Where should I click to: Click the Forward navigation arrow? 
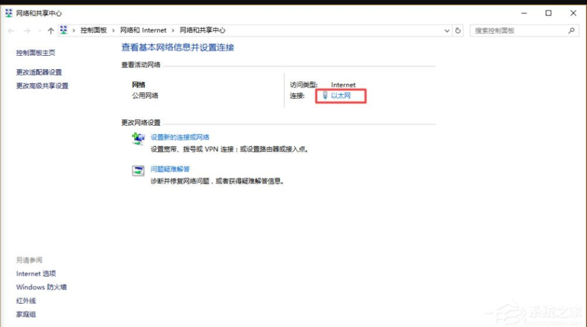point(26,31)
